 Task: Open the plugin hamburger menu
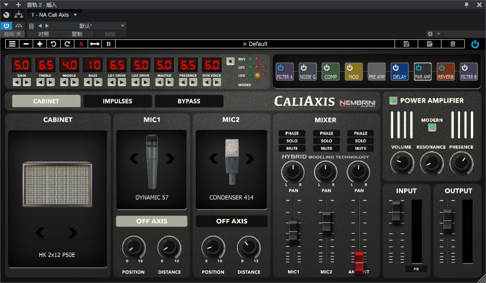(12, 44)
